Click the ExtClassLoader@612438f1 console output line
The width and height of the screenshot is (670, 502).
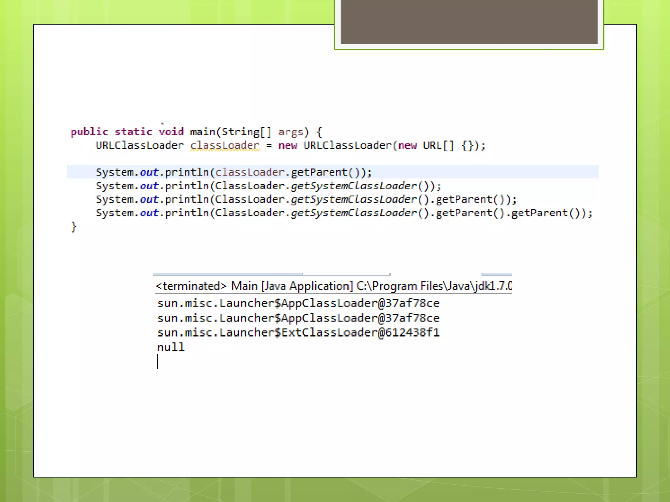tap(298, 333)
